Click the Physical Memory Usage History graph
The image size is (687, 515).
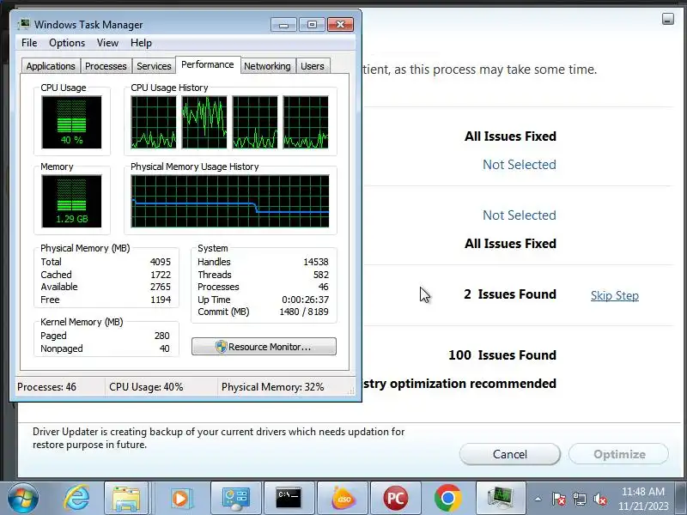tap(230, 201)
